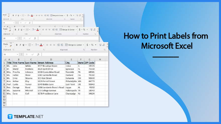
Task: Click Paste in the middle Excel window
Action: pyautogui.click(x=5, y=29)
